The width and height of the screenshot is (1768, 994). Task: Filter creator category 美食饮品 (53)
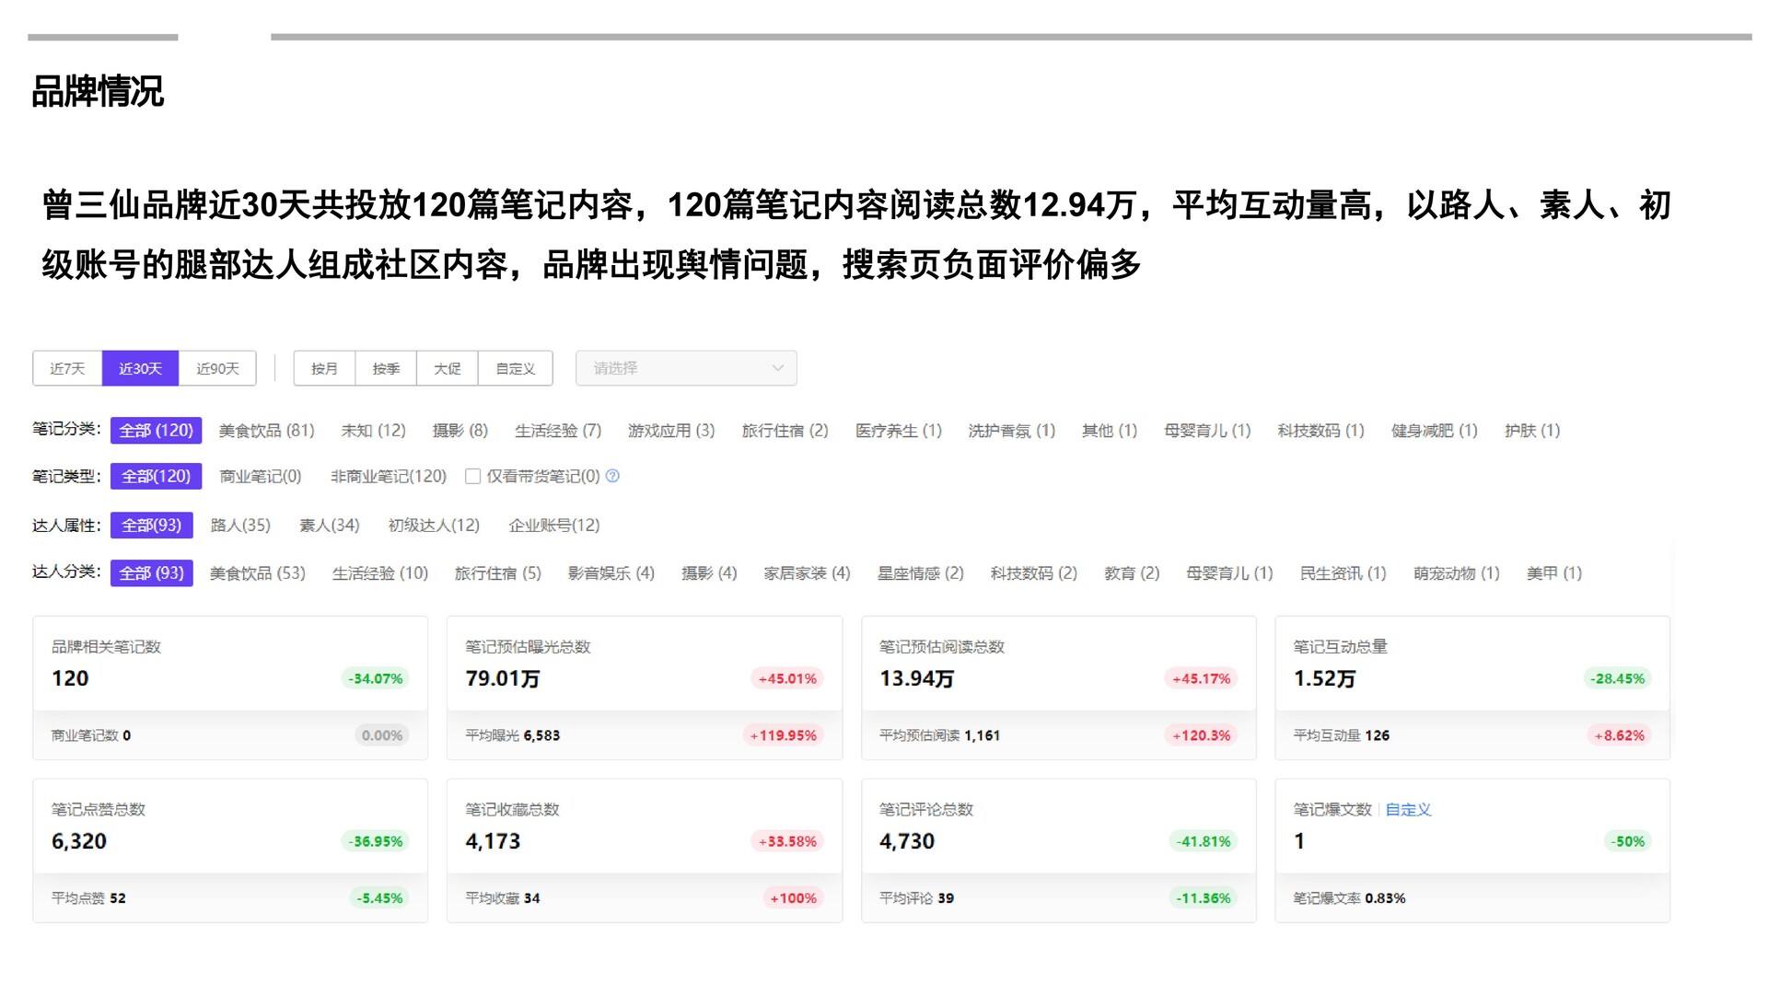click(257, 573)
